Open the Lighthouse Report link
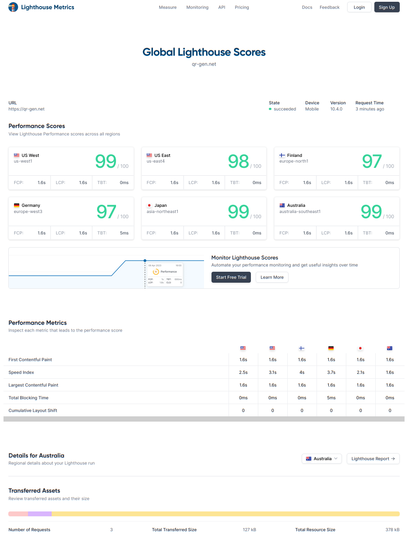This screenshot has width=419, height=543. click(x=373, y=459)
